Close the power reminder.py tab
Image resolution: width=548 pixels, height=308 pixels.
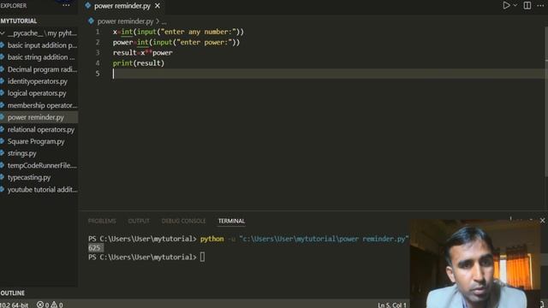pyautogui.click(x=158, y=6)
